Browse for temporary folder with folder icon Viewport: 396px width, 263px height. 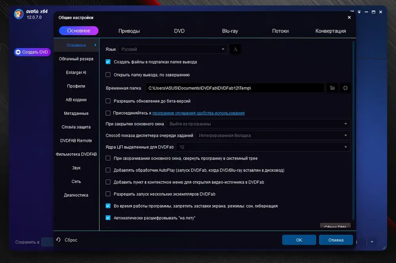point(332,88)
